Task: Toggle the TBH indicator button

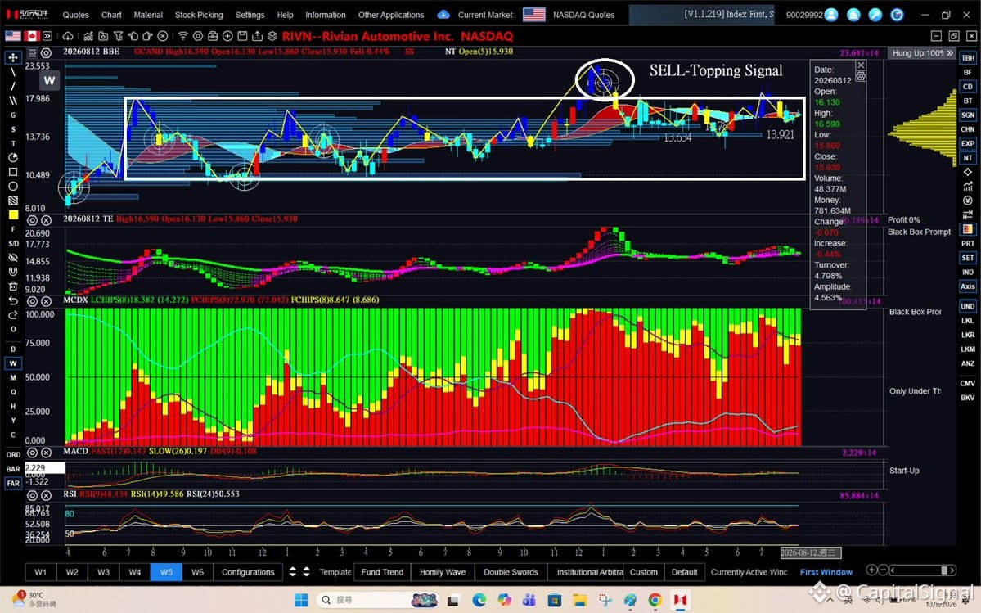Action: 968,57
